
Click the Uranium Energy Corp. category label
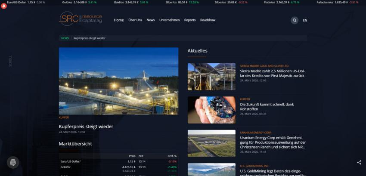[x=256, y=133]
